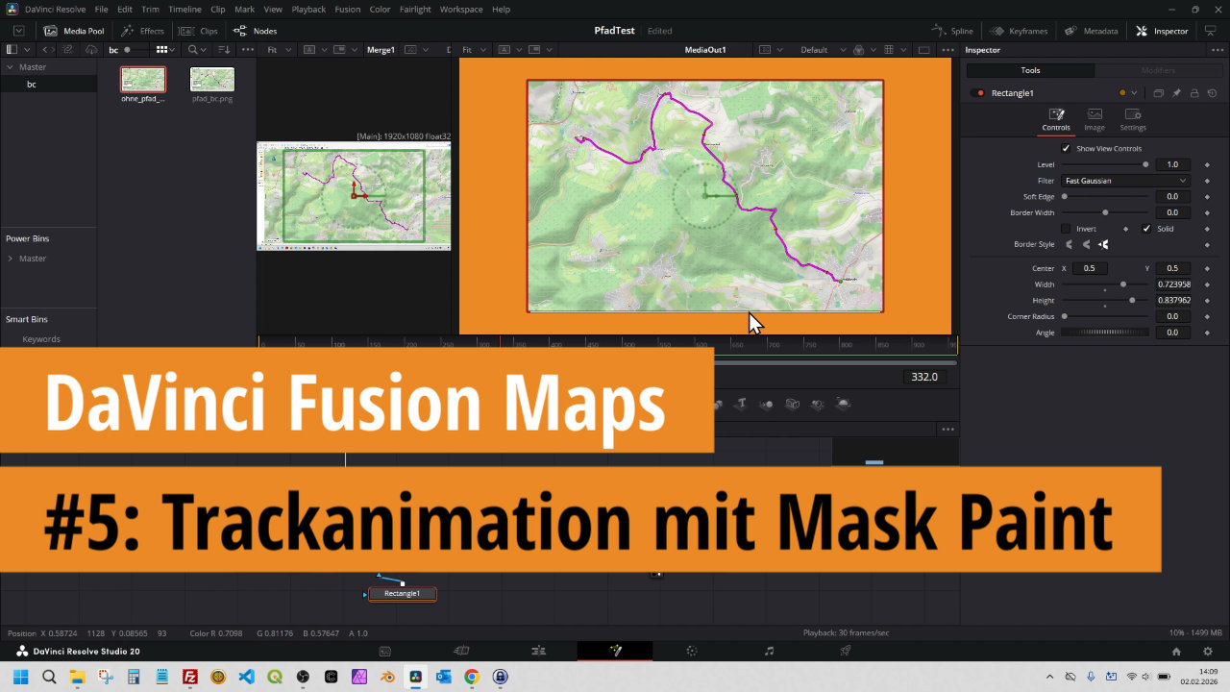Image resolution: width=1230 pixels, height=692 pixels.
Task: Open the Fast Gaussian filter dropdown
Action: [1124, 181]
